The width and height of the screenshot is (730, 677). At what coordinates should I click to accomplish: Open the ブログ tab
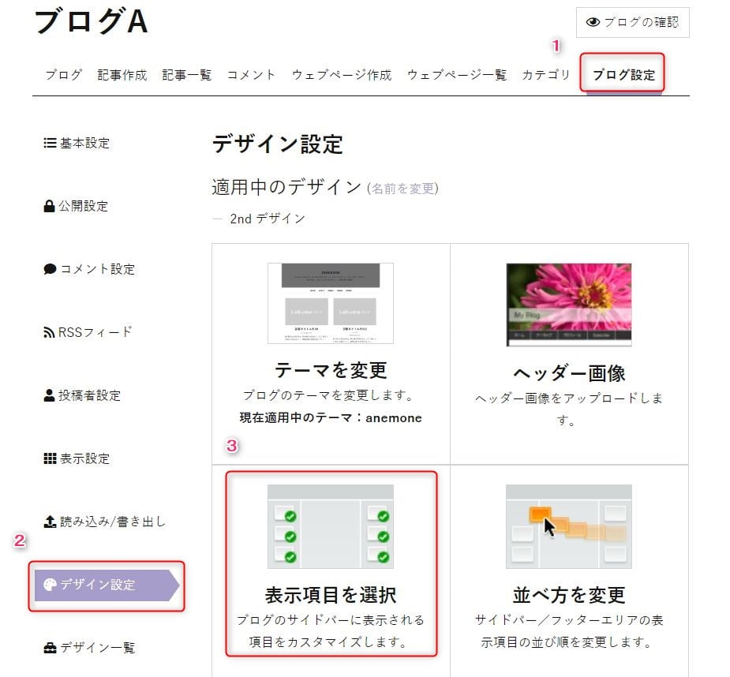(x=64, y=74)
